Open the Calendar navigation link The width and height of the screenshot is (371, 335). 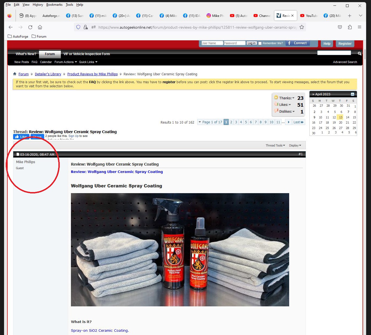(x=46, y=62)
